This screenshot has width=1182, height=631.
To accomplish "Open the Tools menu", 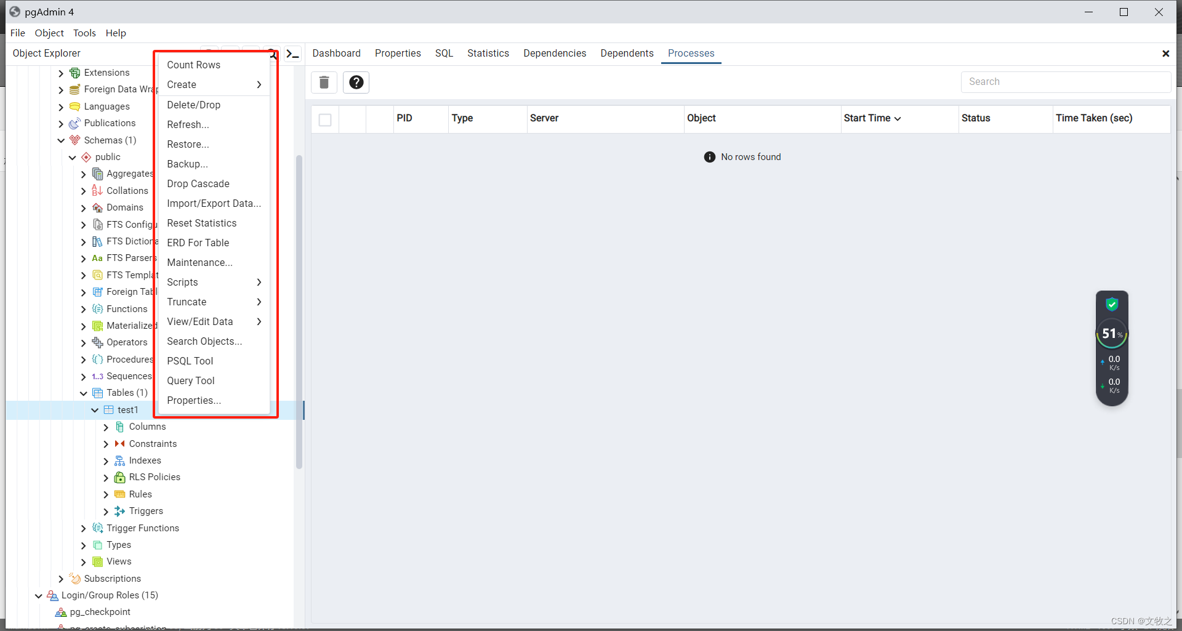I will (x=84, y=33).
